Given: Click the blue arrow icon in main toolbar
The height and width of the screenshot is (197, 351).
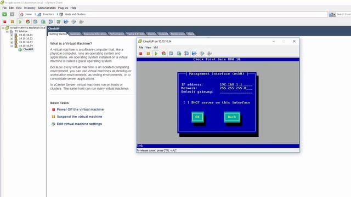Looking at the screenshot, I should tap(66, 22).
